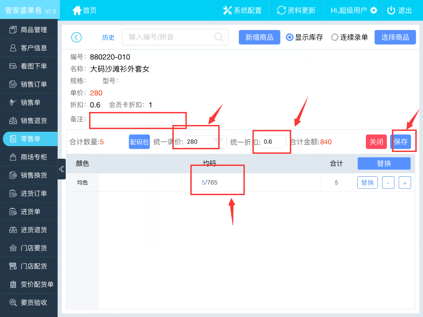This screenshot has height=317, width=423.
Task: Increase quantity with the plus button
Action: click(405, 183)
